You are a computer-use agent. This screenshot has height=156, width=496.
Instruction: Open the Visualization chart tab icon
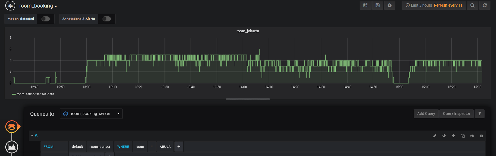[12, 147]
